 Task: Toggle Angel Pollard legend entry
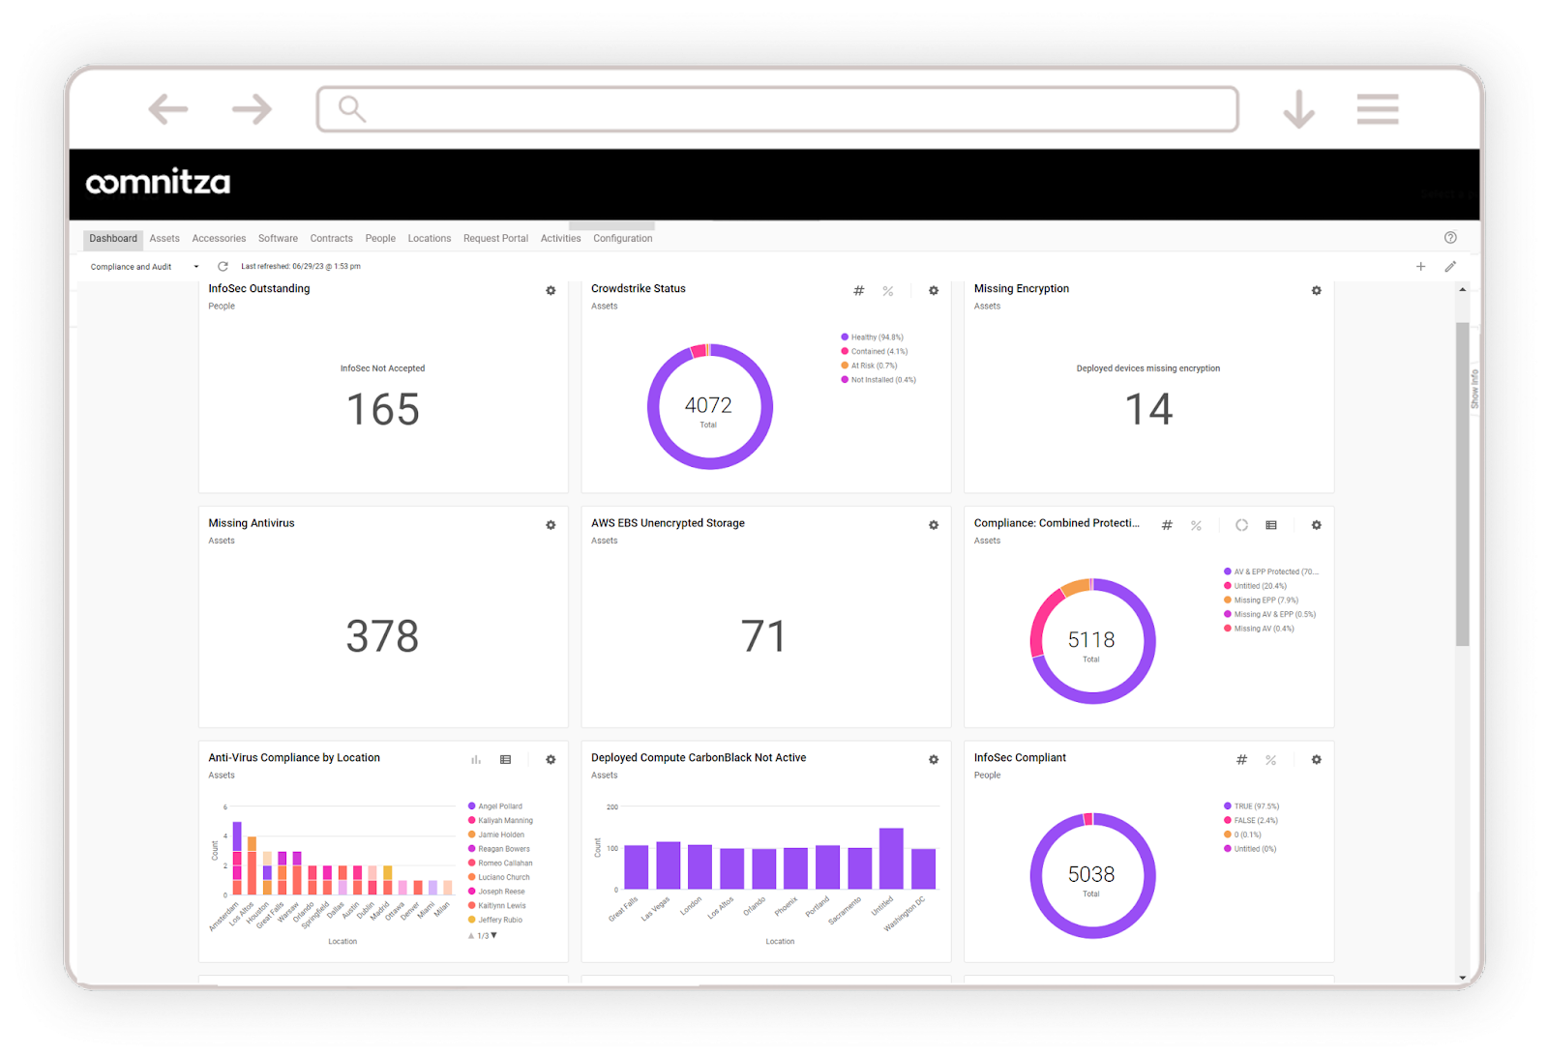coord(495,806)
